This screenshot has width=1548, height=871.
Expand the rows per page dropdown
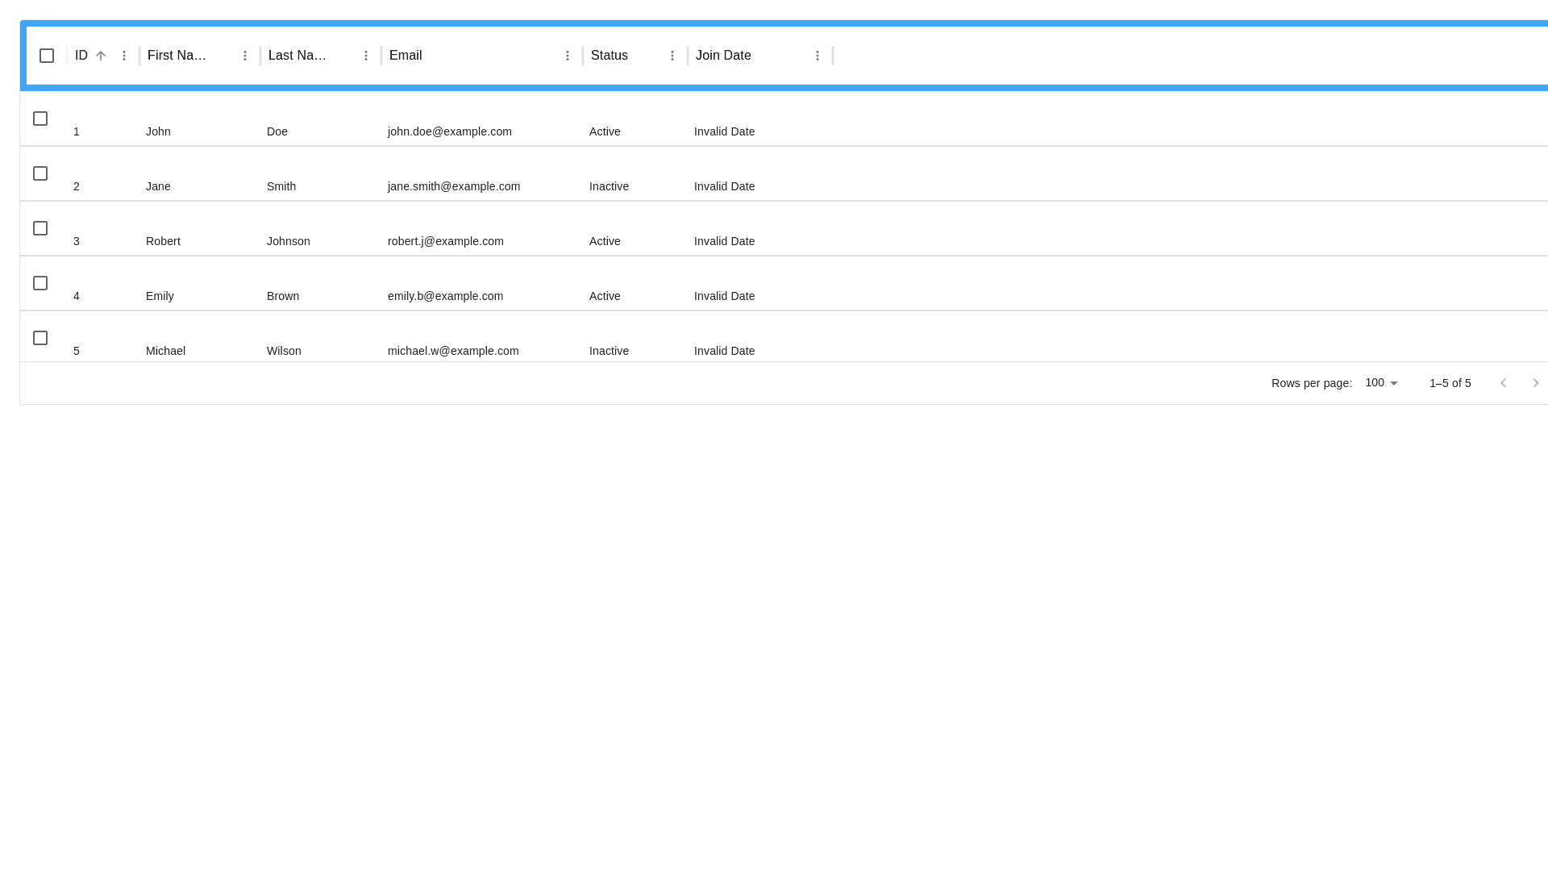[x=1382, y=383]
